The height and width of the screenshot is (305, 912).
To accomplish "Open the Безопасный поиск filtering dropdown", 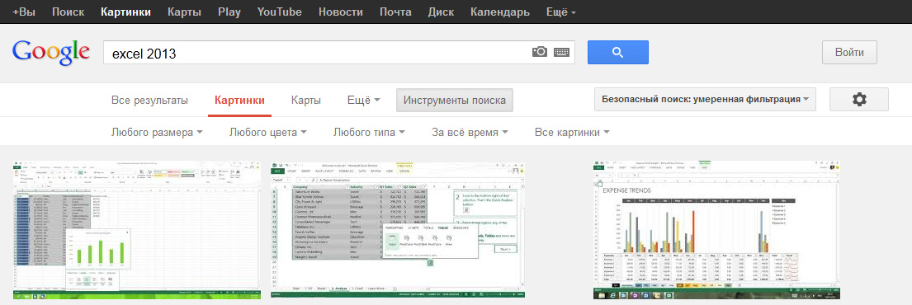I will (x=705, y=100).
